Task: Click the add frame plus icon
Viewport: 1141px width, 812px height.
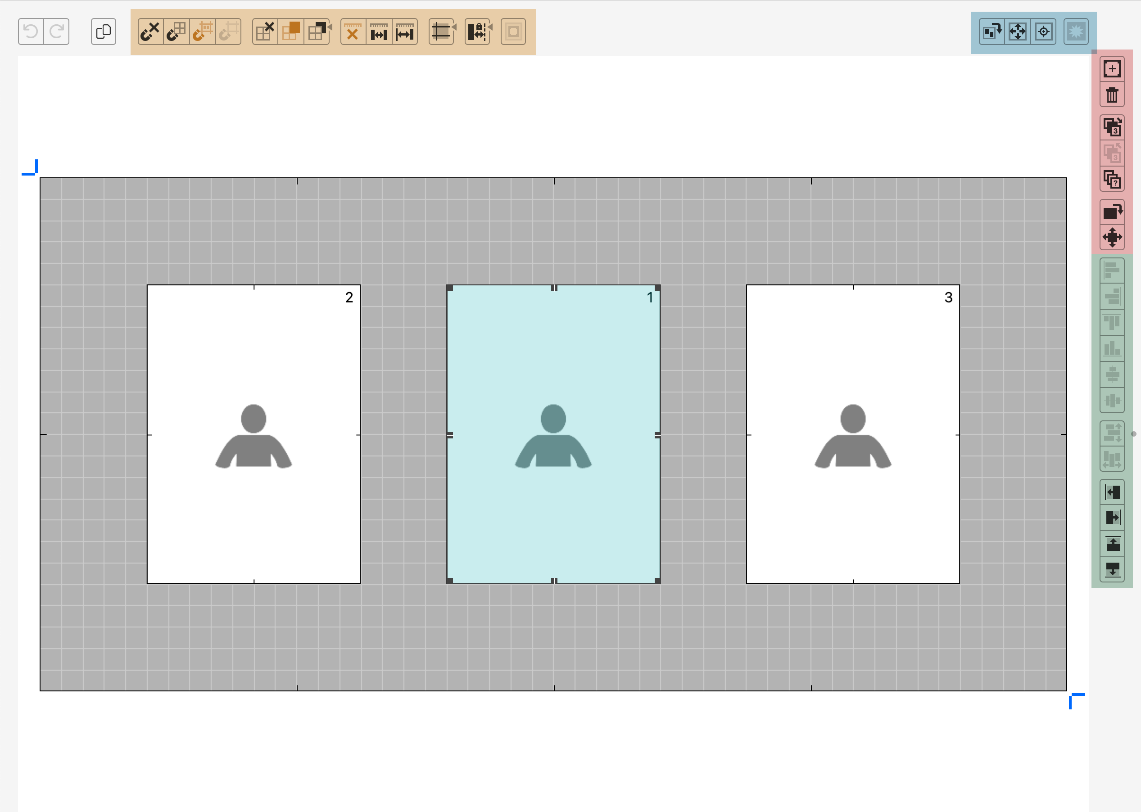Action: (x=1111, y=69)
